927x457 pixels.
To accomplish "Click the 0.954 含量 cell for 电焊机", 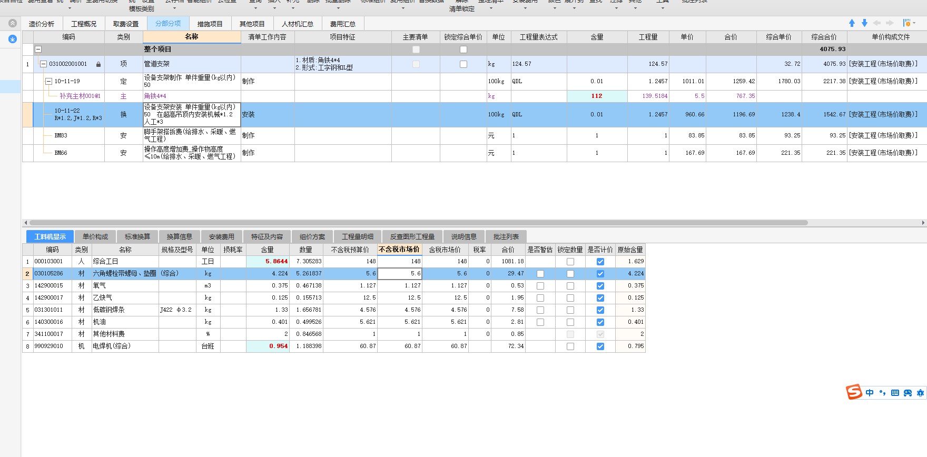I will pyautogui.click(x=268, y=346).
